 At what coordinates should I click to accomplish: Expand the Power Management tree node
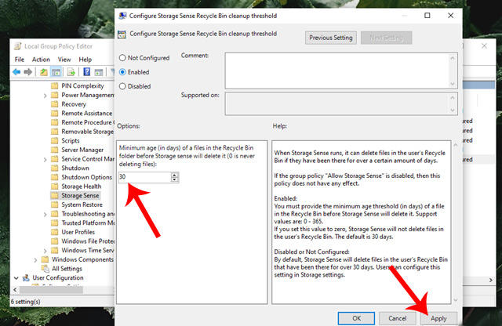45,96
